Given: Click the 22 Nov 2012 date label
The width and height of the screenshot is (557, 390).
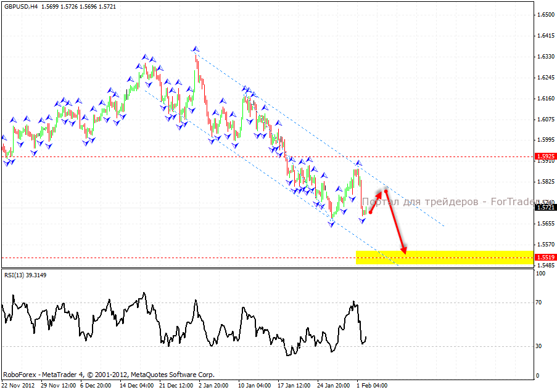Looking at the screenshot, I should [x=19, y=386].
